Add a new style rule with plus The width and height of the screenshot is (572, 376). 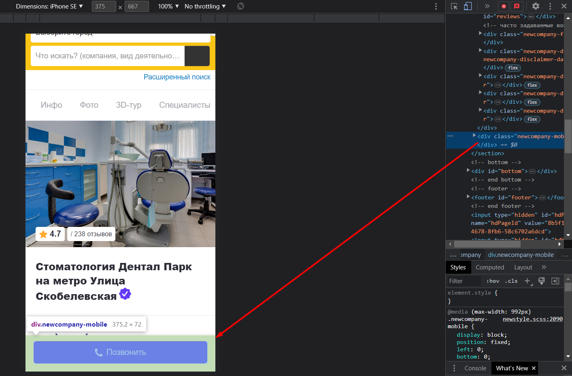(527, 281)
